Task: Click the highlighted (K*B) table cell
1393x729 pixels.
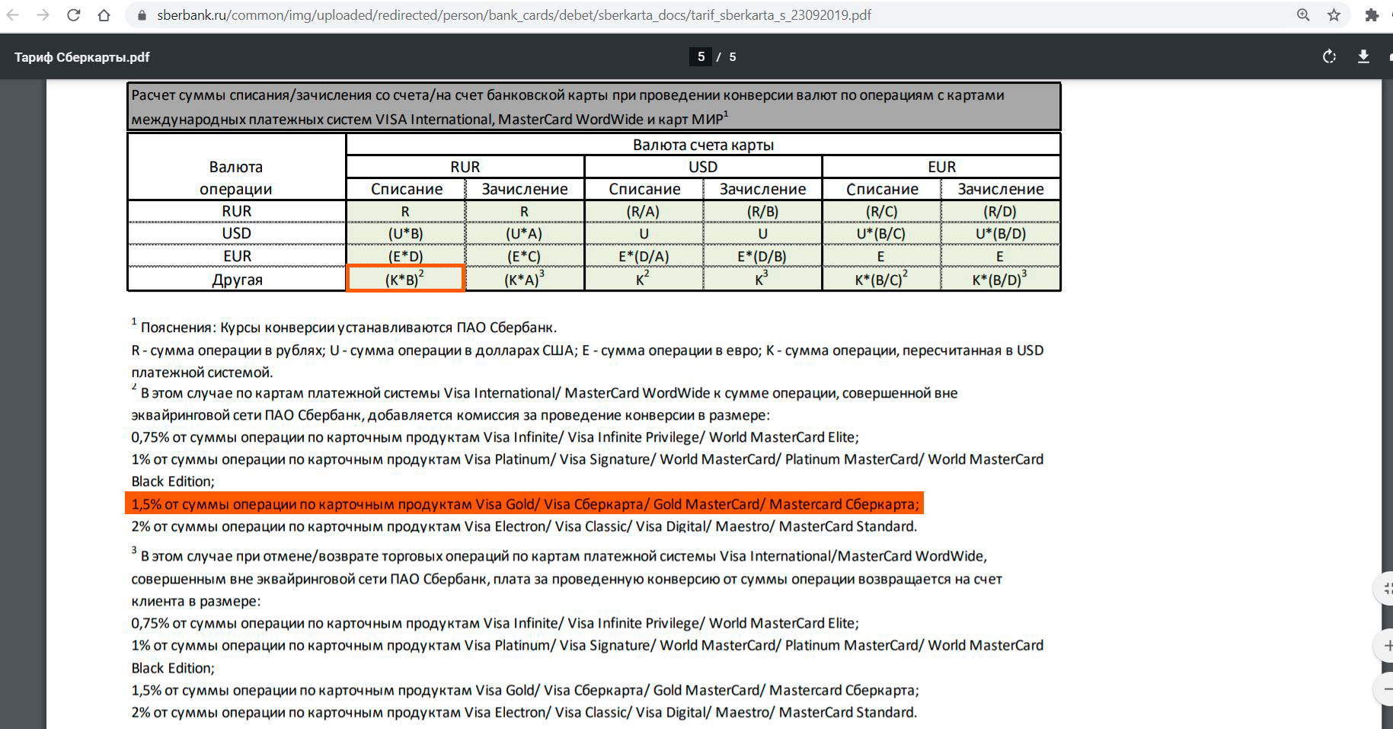Action: click(405, 279)
